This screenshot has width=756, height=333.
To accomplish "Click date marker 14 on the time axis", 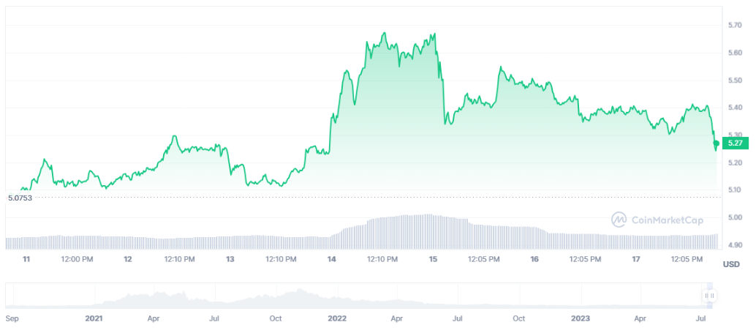I will (332, 259).
